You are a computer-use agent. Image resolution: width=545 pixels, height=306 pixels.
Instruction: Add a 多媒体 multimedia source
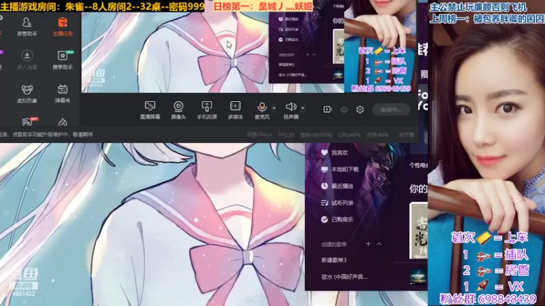click(235, 110)
